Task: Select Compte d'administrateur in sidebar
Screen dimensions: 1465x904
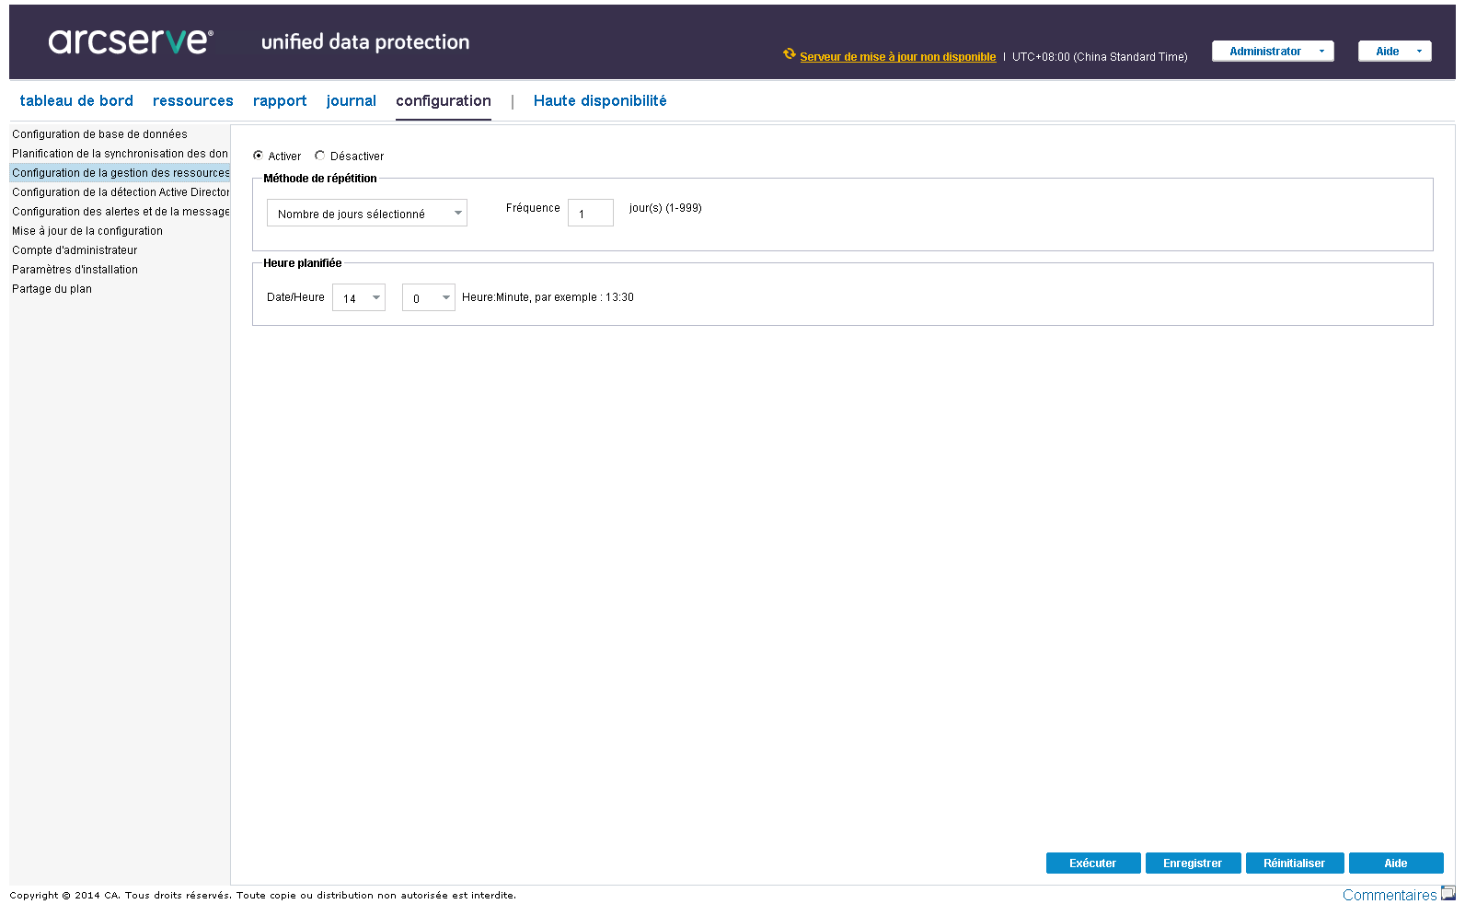Action: coord(75,250)
